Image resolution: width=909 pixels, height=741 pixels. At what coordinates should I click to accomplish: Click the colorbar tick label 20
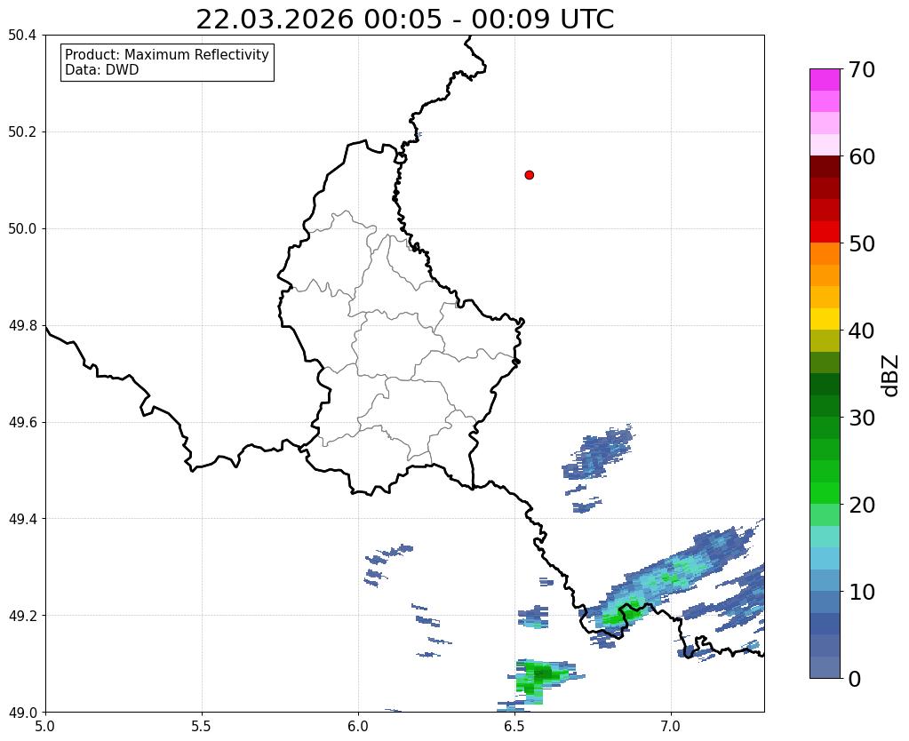click(862, 505)
